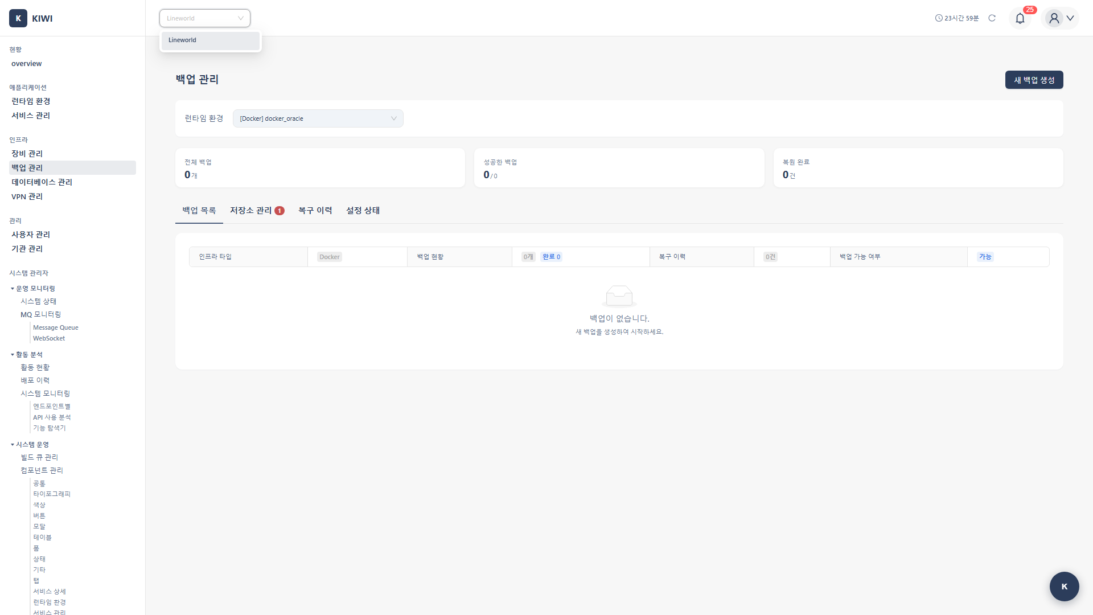Open 상태 tree item
Image resolution: width=1093 pixels, height=615 pixels.
(x=39, y=559)
